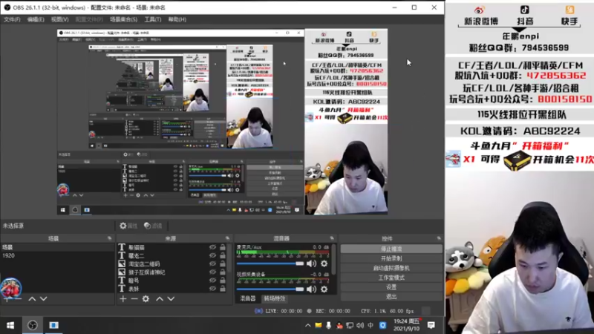Select the 暗号 source

[x=134, y=281]
